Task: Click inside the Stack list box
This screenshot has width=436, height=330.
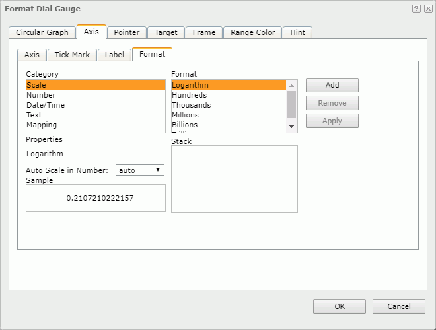Action: coord(235,179)
